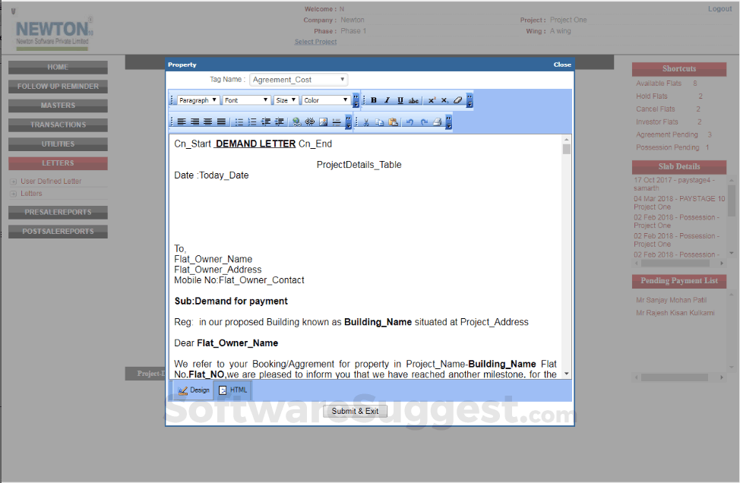Click the numbered list icon
This screenshot has height=483, width=740.
(x=251, y=122)
